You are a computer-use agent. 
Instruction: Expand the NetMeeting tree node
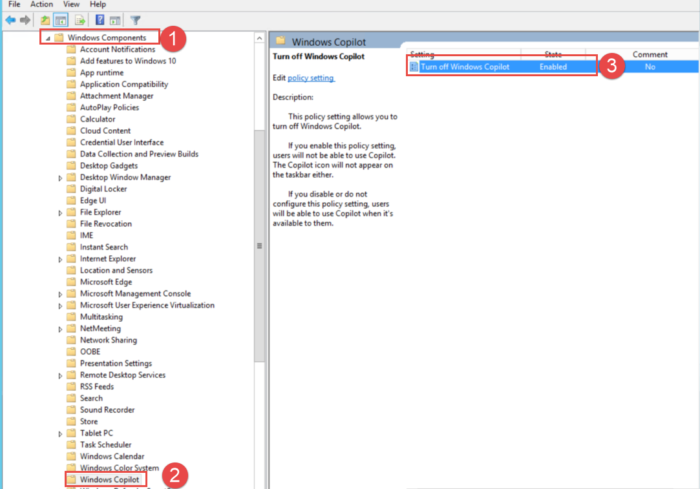[x=60, y=329]
